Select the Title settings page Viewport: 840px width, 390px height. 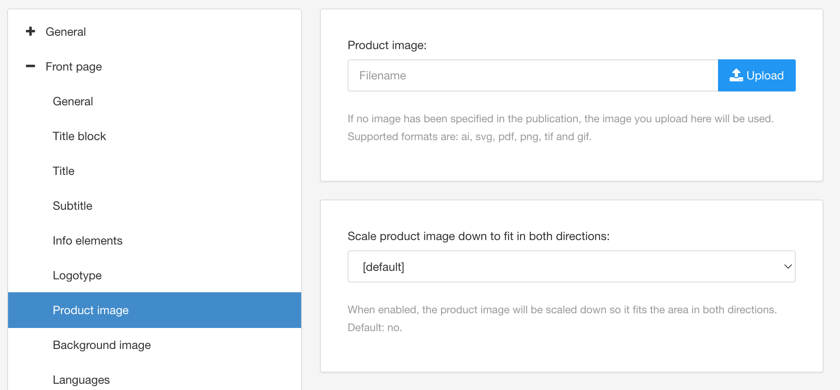pos(63,171)
